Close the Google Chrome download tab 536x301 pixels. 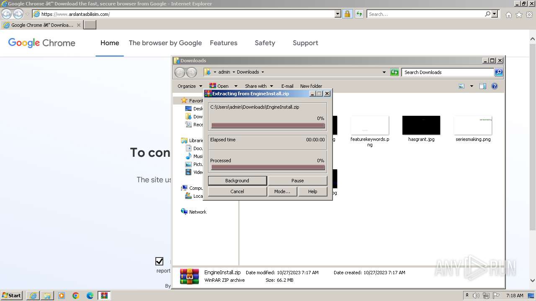78,25
